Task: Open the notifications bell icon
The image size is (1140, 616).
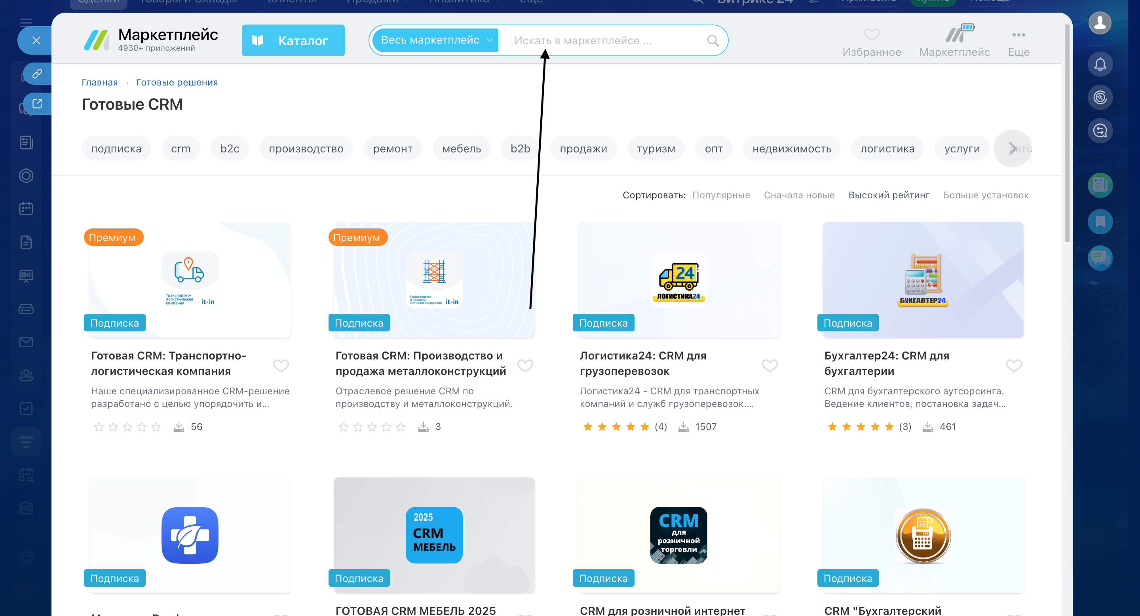Action: [x=1100, y=65]
